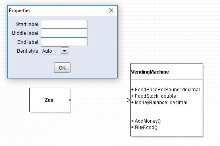
Task: Select the Zoo class box
Action: [50, 100]
